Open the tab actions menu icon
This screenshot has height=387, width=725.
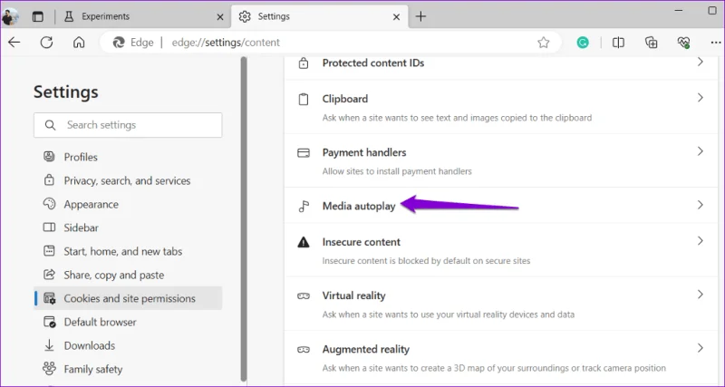tap(38, 16)
